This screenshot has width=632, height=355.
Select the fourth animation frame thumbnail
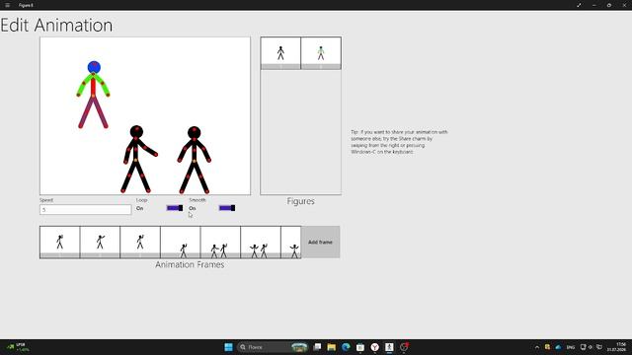click(x=180, y=243)
